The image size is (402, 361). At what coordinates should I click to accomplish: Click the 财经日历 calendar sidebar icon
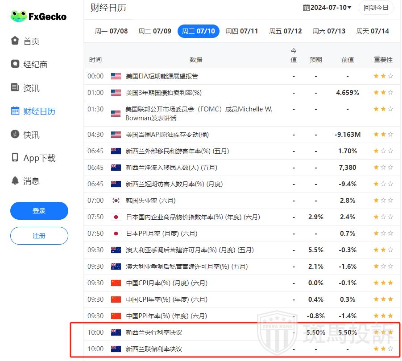click(15, 111)
